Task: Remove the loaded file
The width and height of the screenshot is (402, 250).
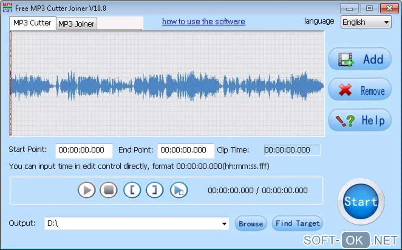Action: pyautogui.click(x=360, y=90)
